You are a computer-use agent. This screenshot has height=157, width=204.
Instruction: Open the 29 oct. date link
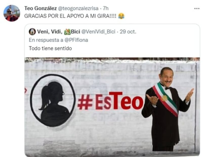point(128,32)
